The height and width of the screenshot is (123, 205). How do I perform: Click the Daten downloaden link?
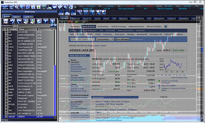point(169,86)
